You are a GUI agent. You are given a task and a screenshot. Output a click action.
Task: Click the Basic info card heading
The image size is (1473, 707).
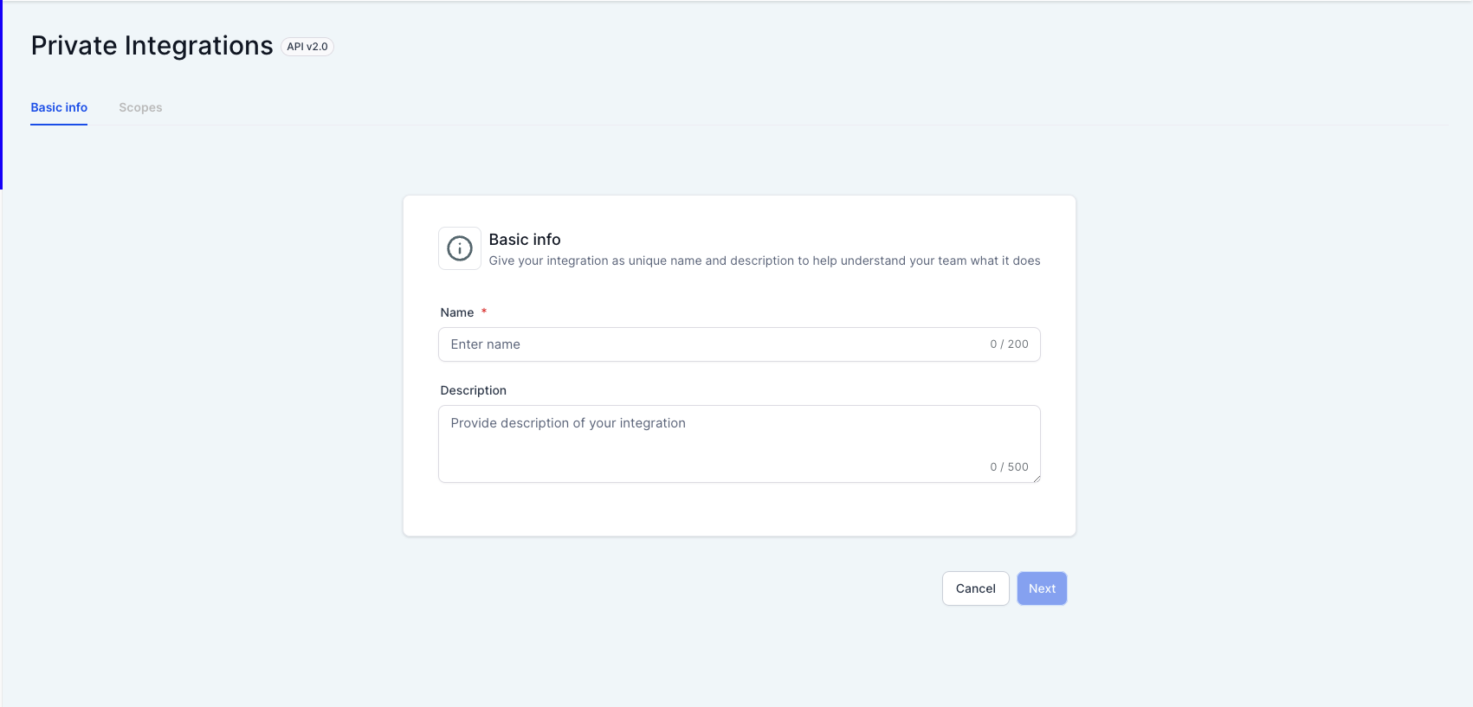(525, 240)
